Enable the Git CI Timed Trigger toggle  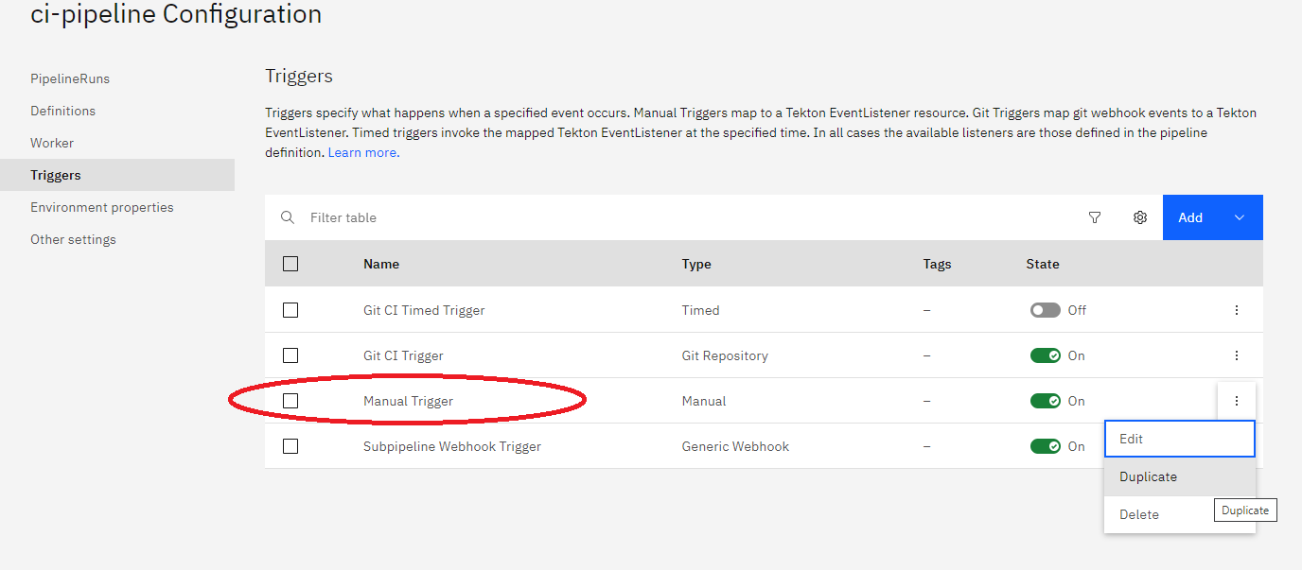pyautogui.click(x=1046, y=310)
